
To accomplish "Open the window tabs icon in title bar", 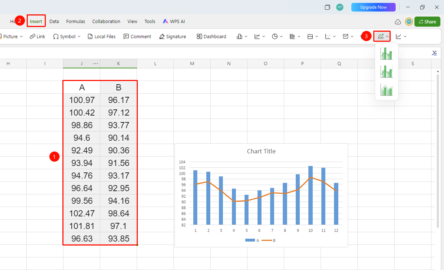I will pyautogui.click(x=327, y=7).
